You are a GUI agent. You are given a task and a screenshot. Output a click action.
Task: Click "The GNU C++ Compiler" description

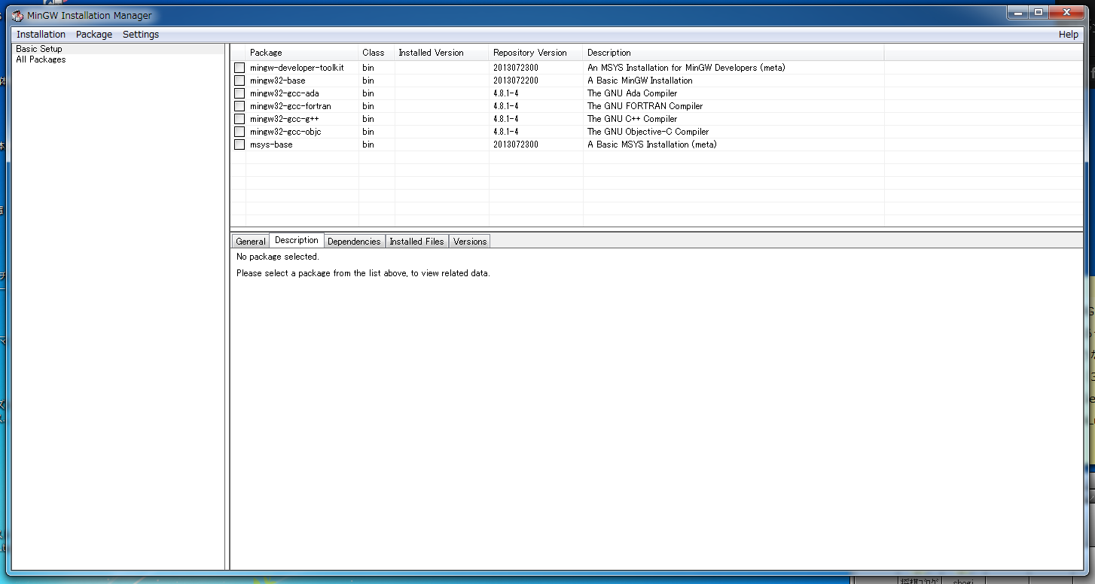pos(633,119)
